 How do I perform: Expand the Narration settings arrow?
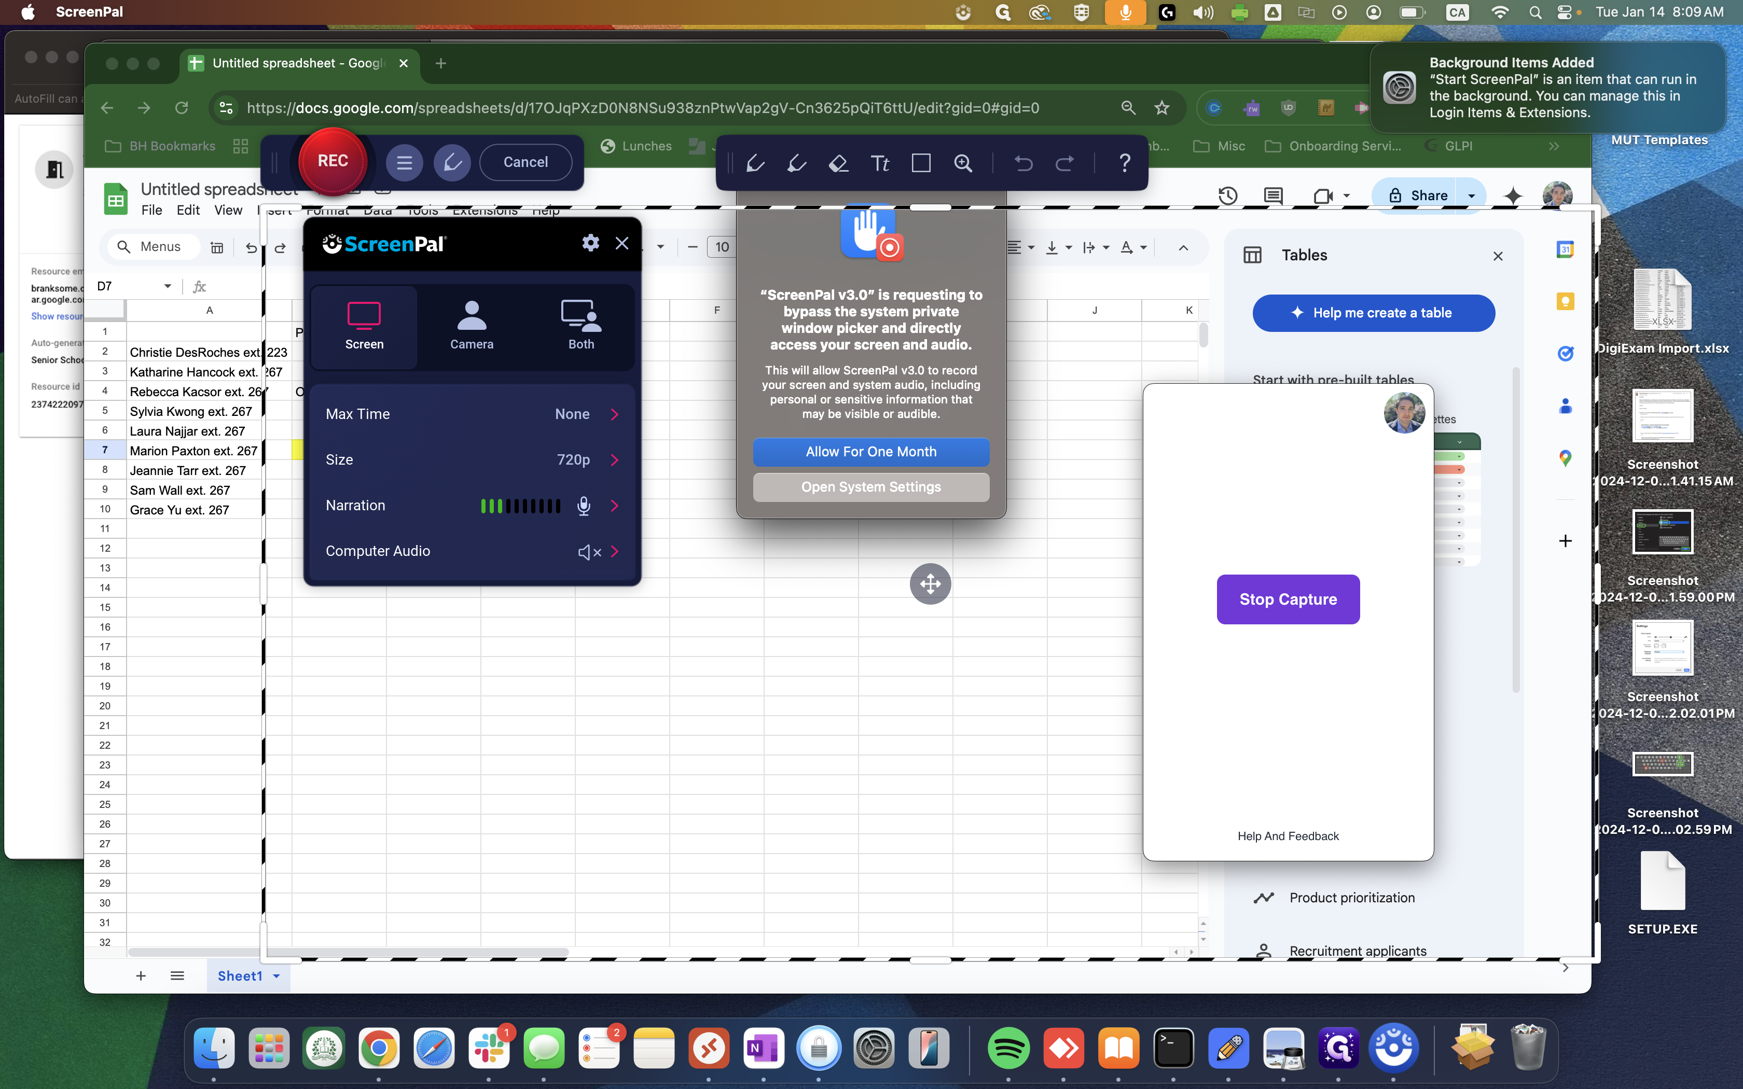coord(614,506)
